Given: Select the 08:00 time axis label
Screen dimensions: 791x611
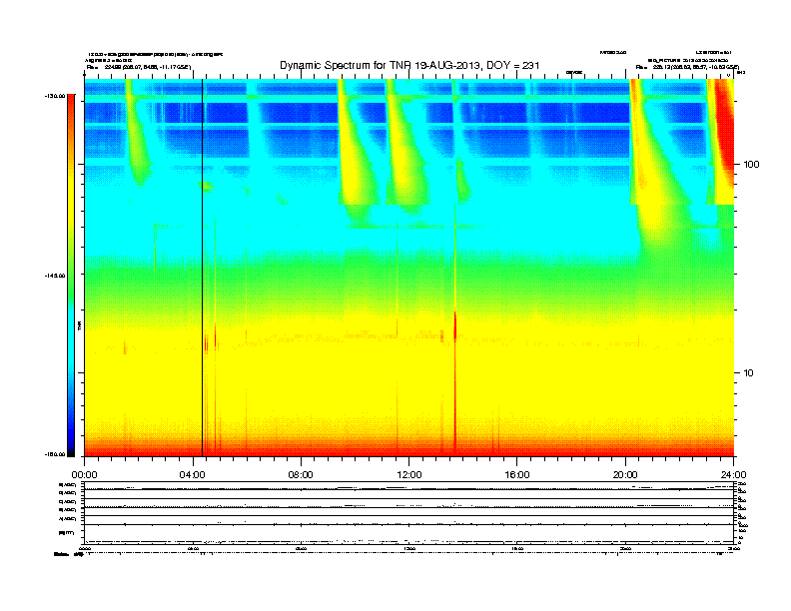Looking at the screenshot, I should 301,475.
